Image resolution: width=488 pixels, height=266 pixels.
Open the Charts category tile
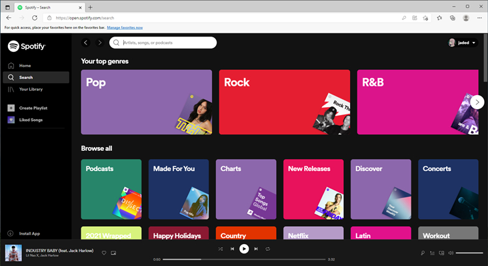pos(246,190)
